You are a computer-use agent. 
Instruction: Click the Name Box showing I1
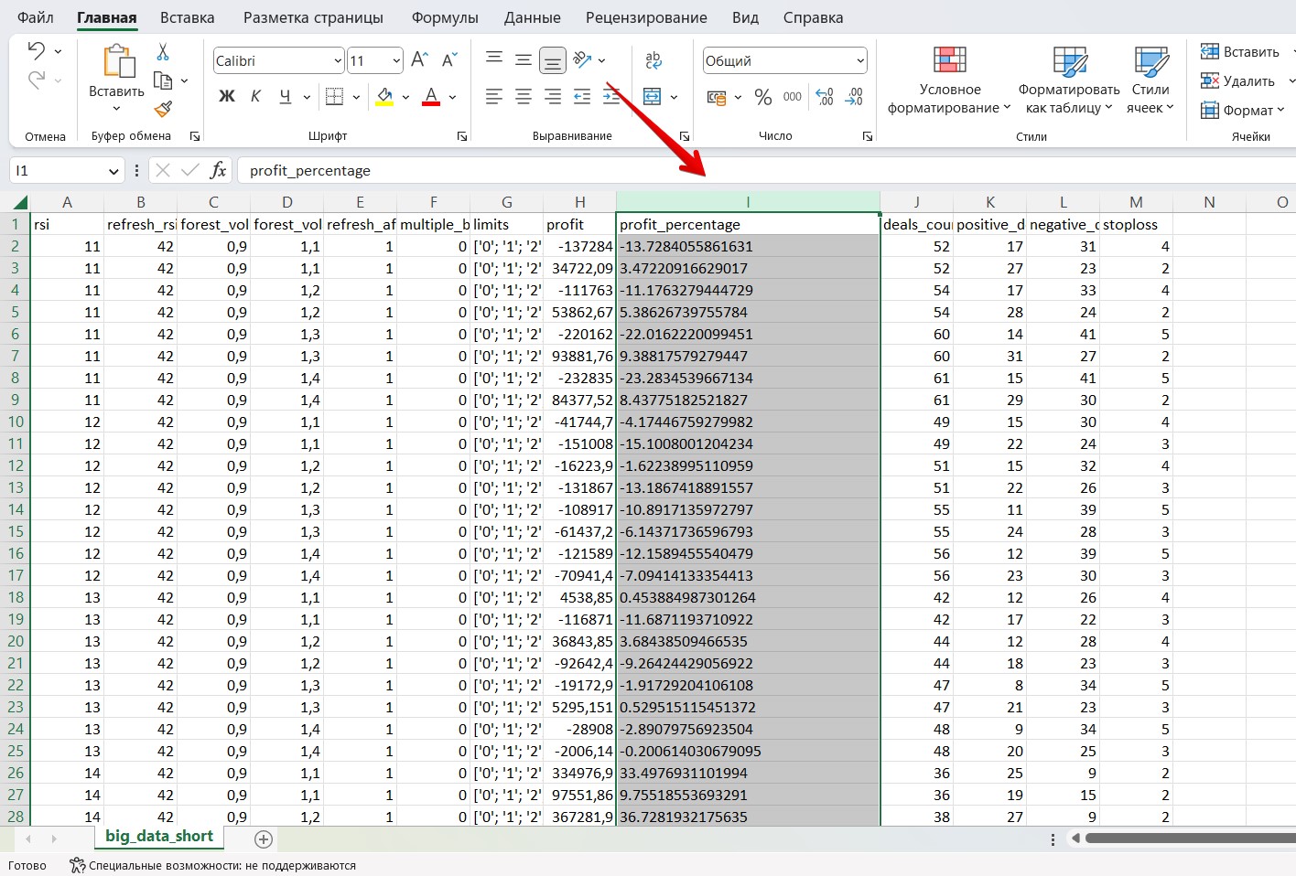[57, 170]
